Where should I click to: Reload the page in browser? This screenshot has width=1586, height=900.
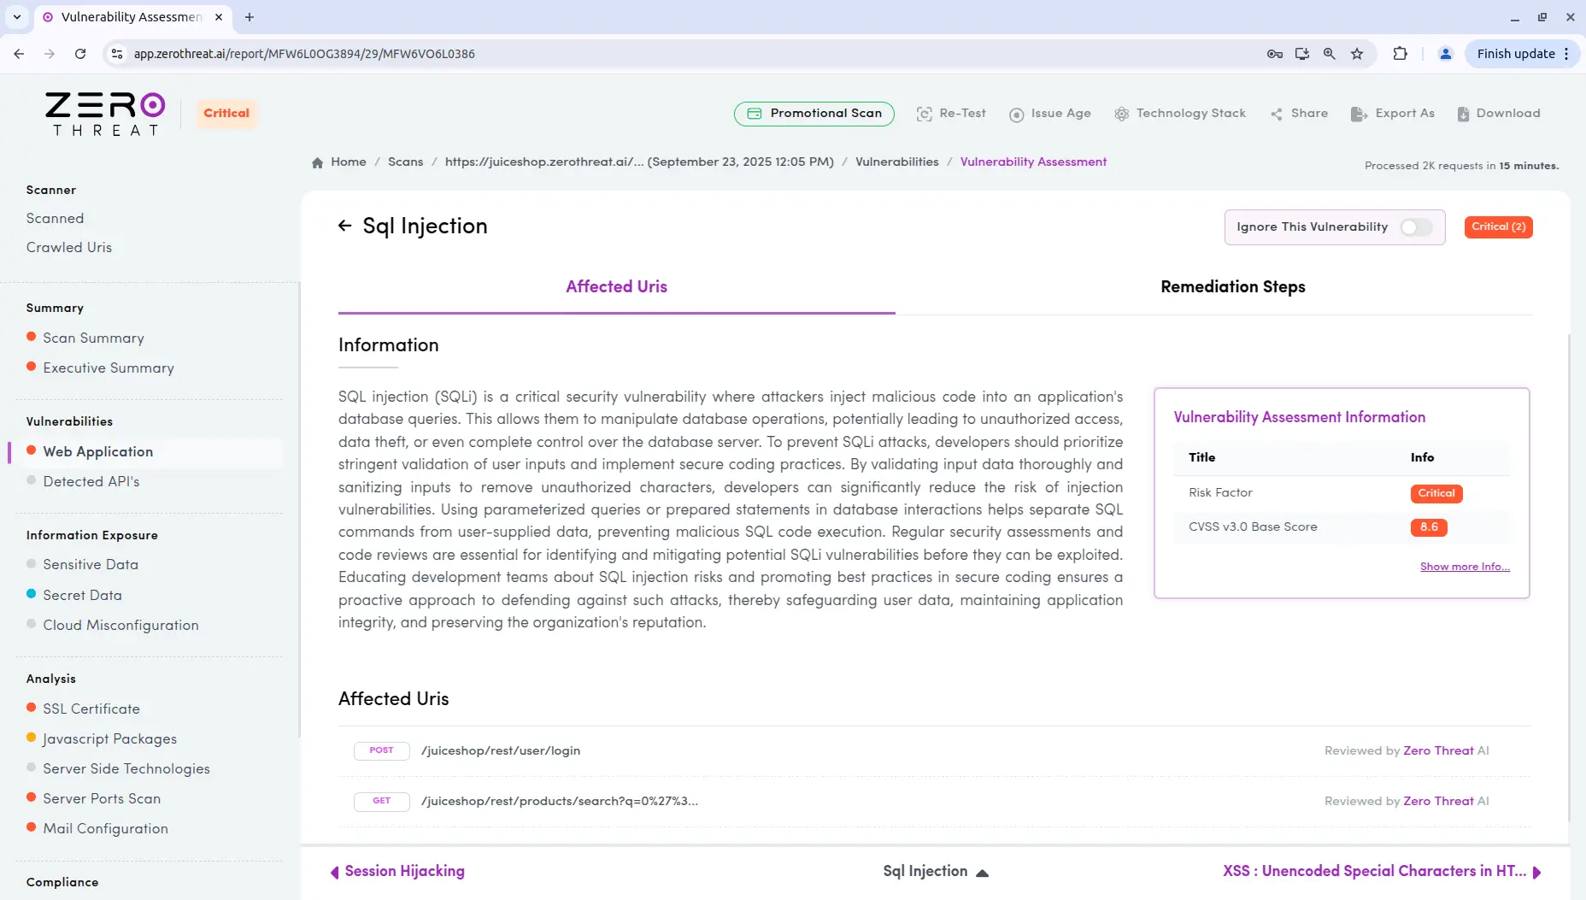[x=80, y=54]
